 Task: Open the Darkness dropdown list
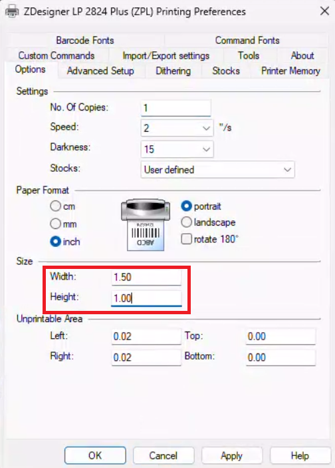tap(177, 149)
